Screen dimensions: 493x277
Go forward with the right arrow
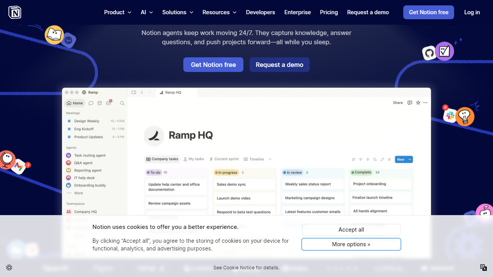click(x=150, y=92)
